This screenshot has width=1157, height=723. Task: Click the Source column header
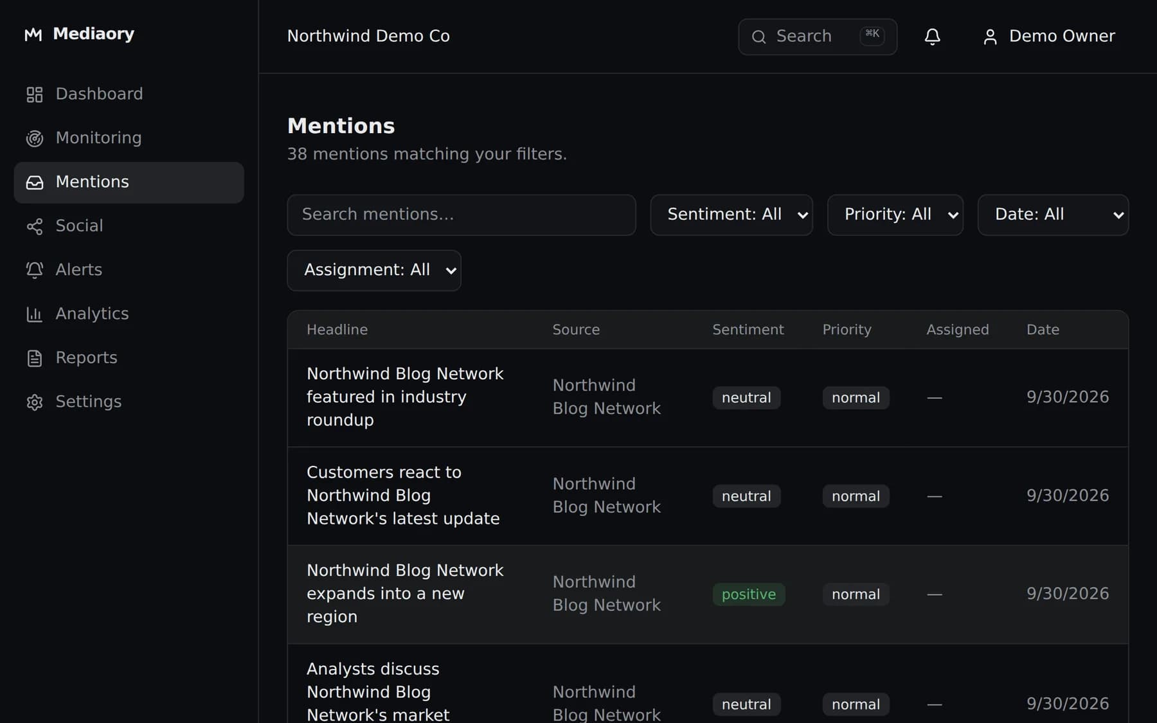click(576, 330)
